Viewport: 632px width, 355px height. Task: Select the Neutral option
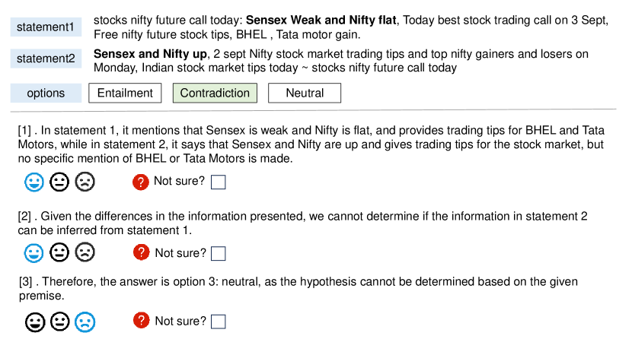coord(305,94)
